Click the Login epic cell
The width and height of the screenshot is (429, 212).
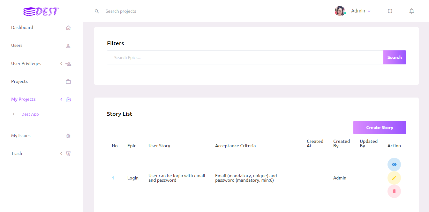133,178
